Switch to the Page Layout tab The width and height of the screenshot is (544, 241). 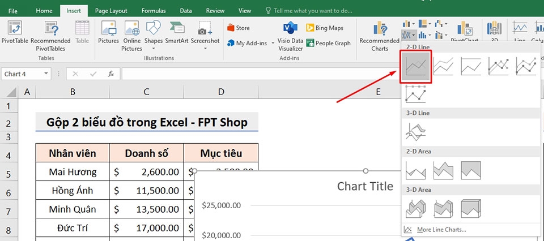[x=111, y=11]
